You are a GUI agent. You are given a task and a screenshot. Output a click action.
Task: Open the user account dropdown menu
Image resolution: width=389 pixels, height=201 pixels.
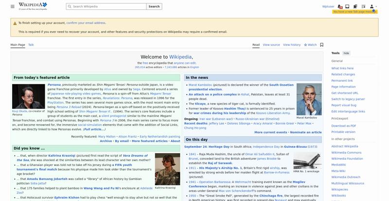click(x=373, y=6)
